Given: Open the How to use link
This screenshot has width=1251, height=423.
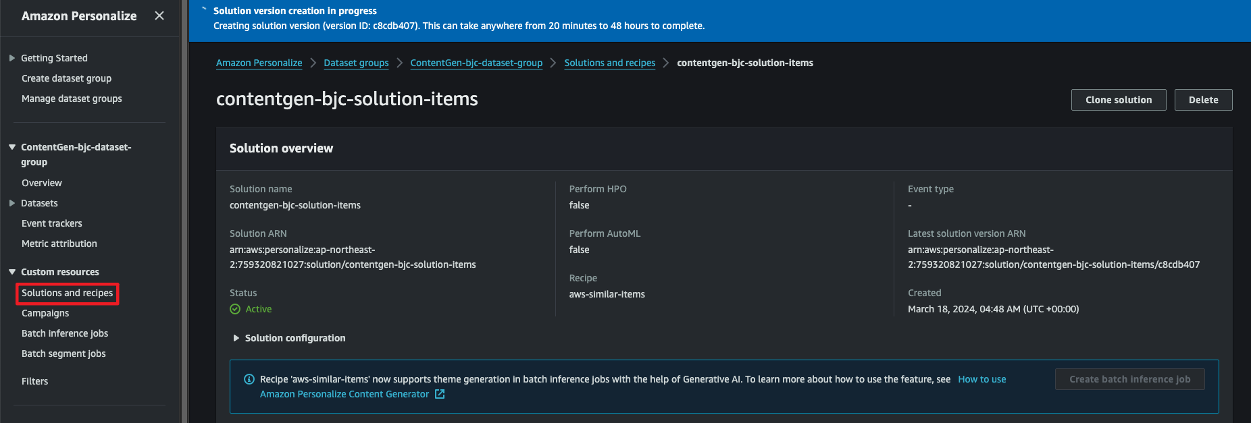Looking at the screenshot, I should (x=982, y=379).
